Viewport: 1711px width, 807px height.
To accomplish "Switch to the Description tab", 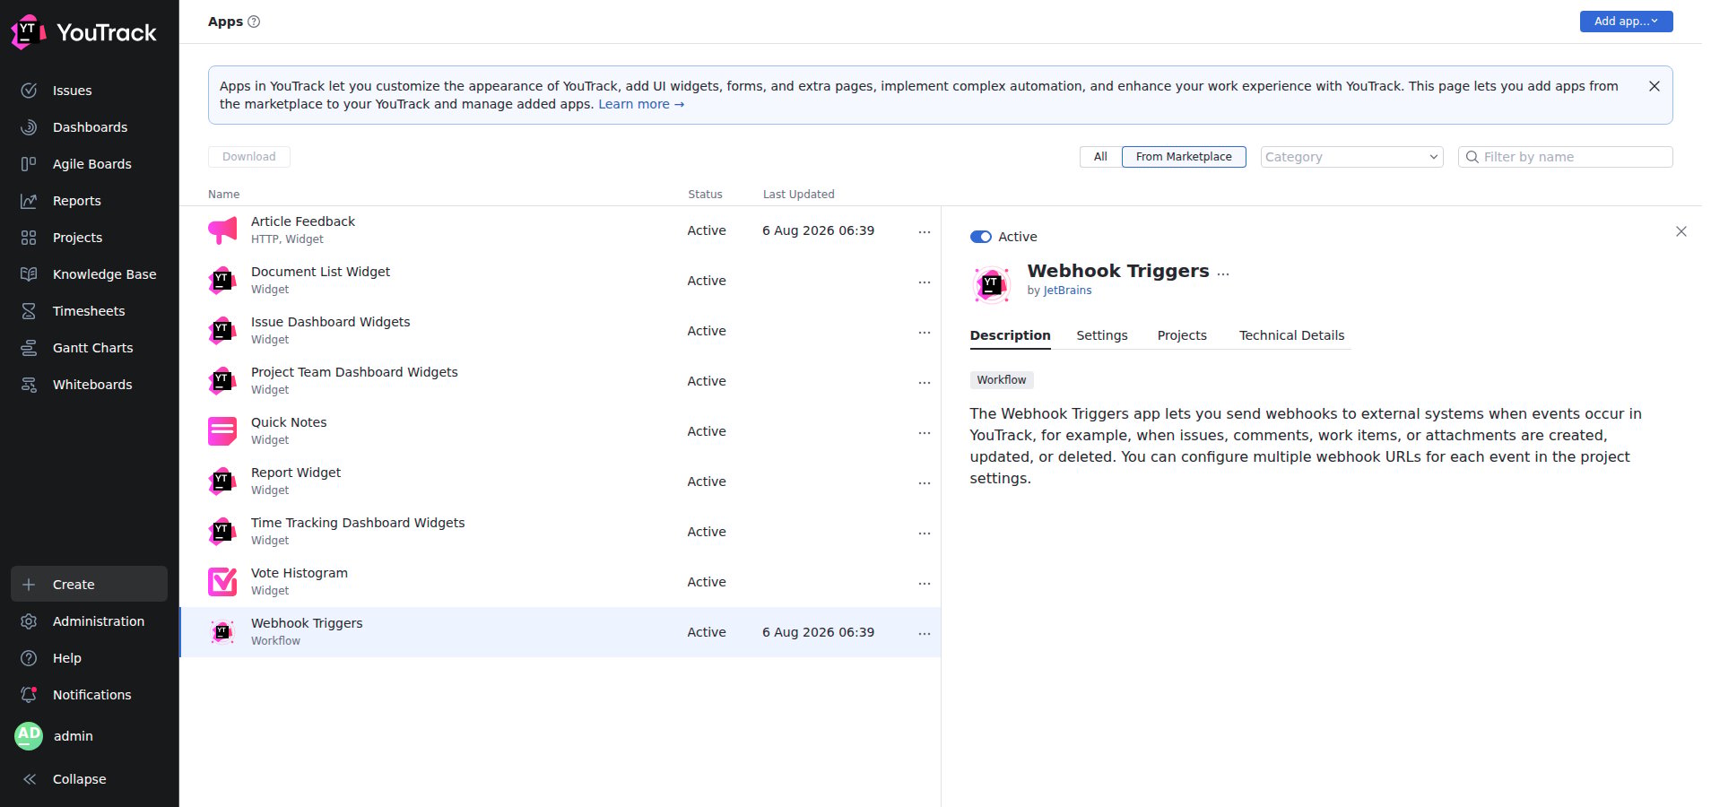I will point(1010,335).
